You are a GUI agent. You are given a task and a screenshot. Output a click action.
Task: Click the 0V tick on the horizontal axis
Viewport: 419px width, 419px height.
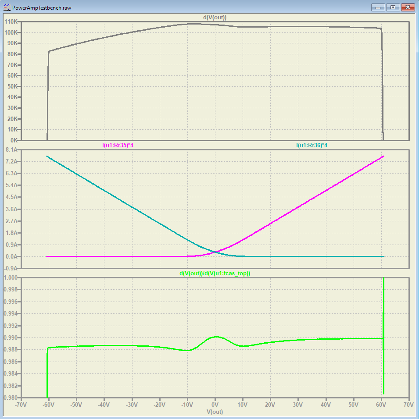click(x=215, y=405)
